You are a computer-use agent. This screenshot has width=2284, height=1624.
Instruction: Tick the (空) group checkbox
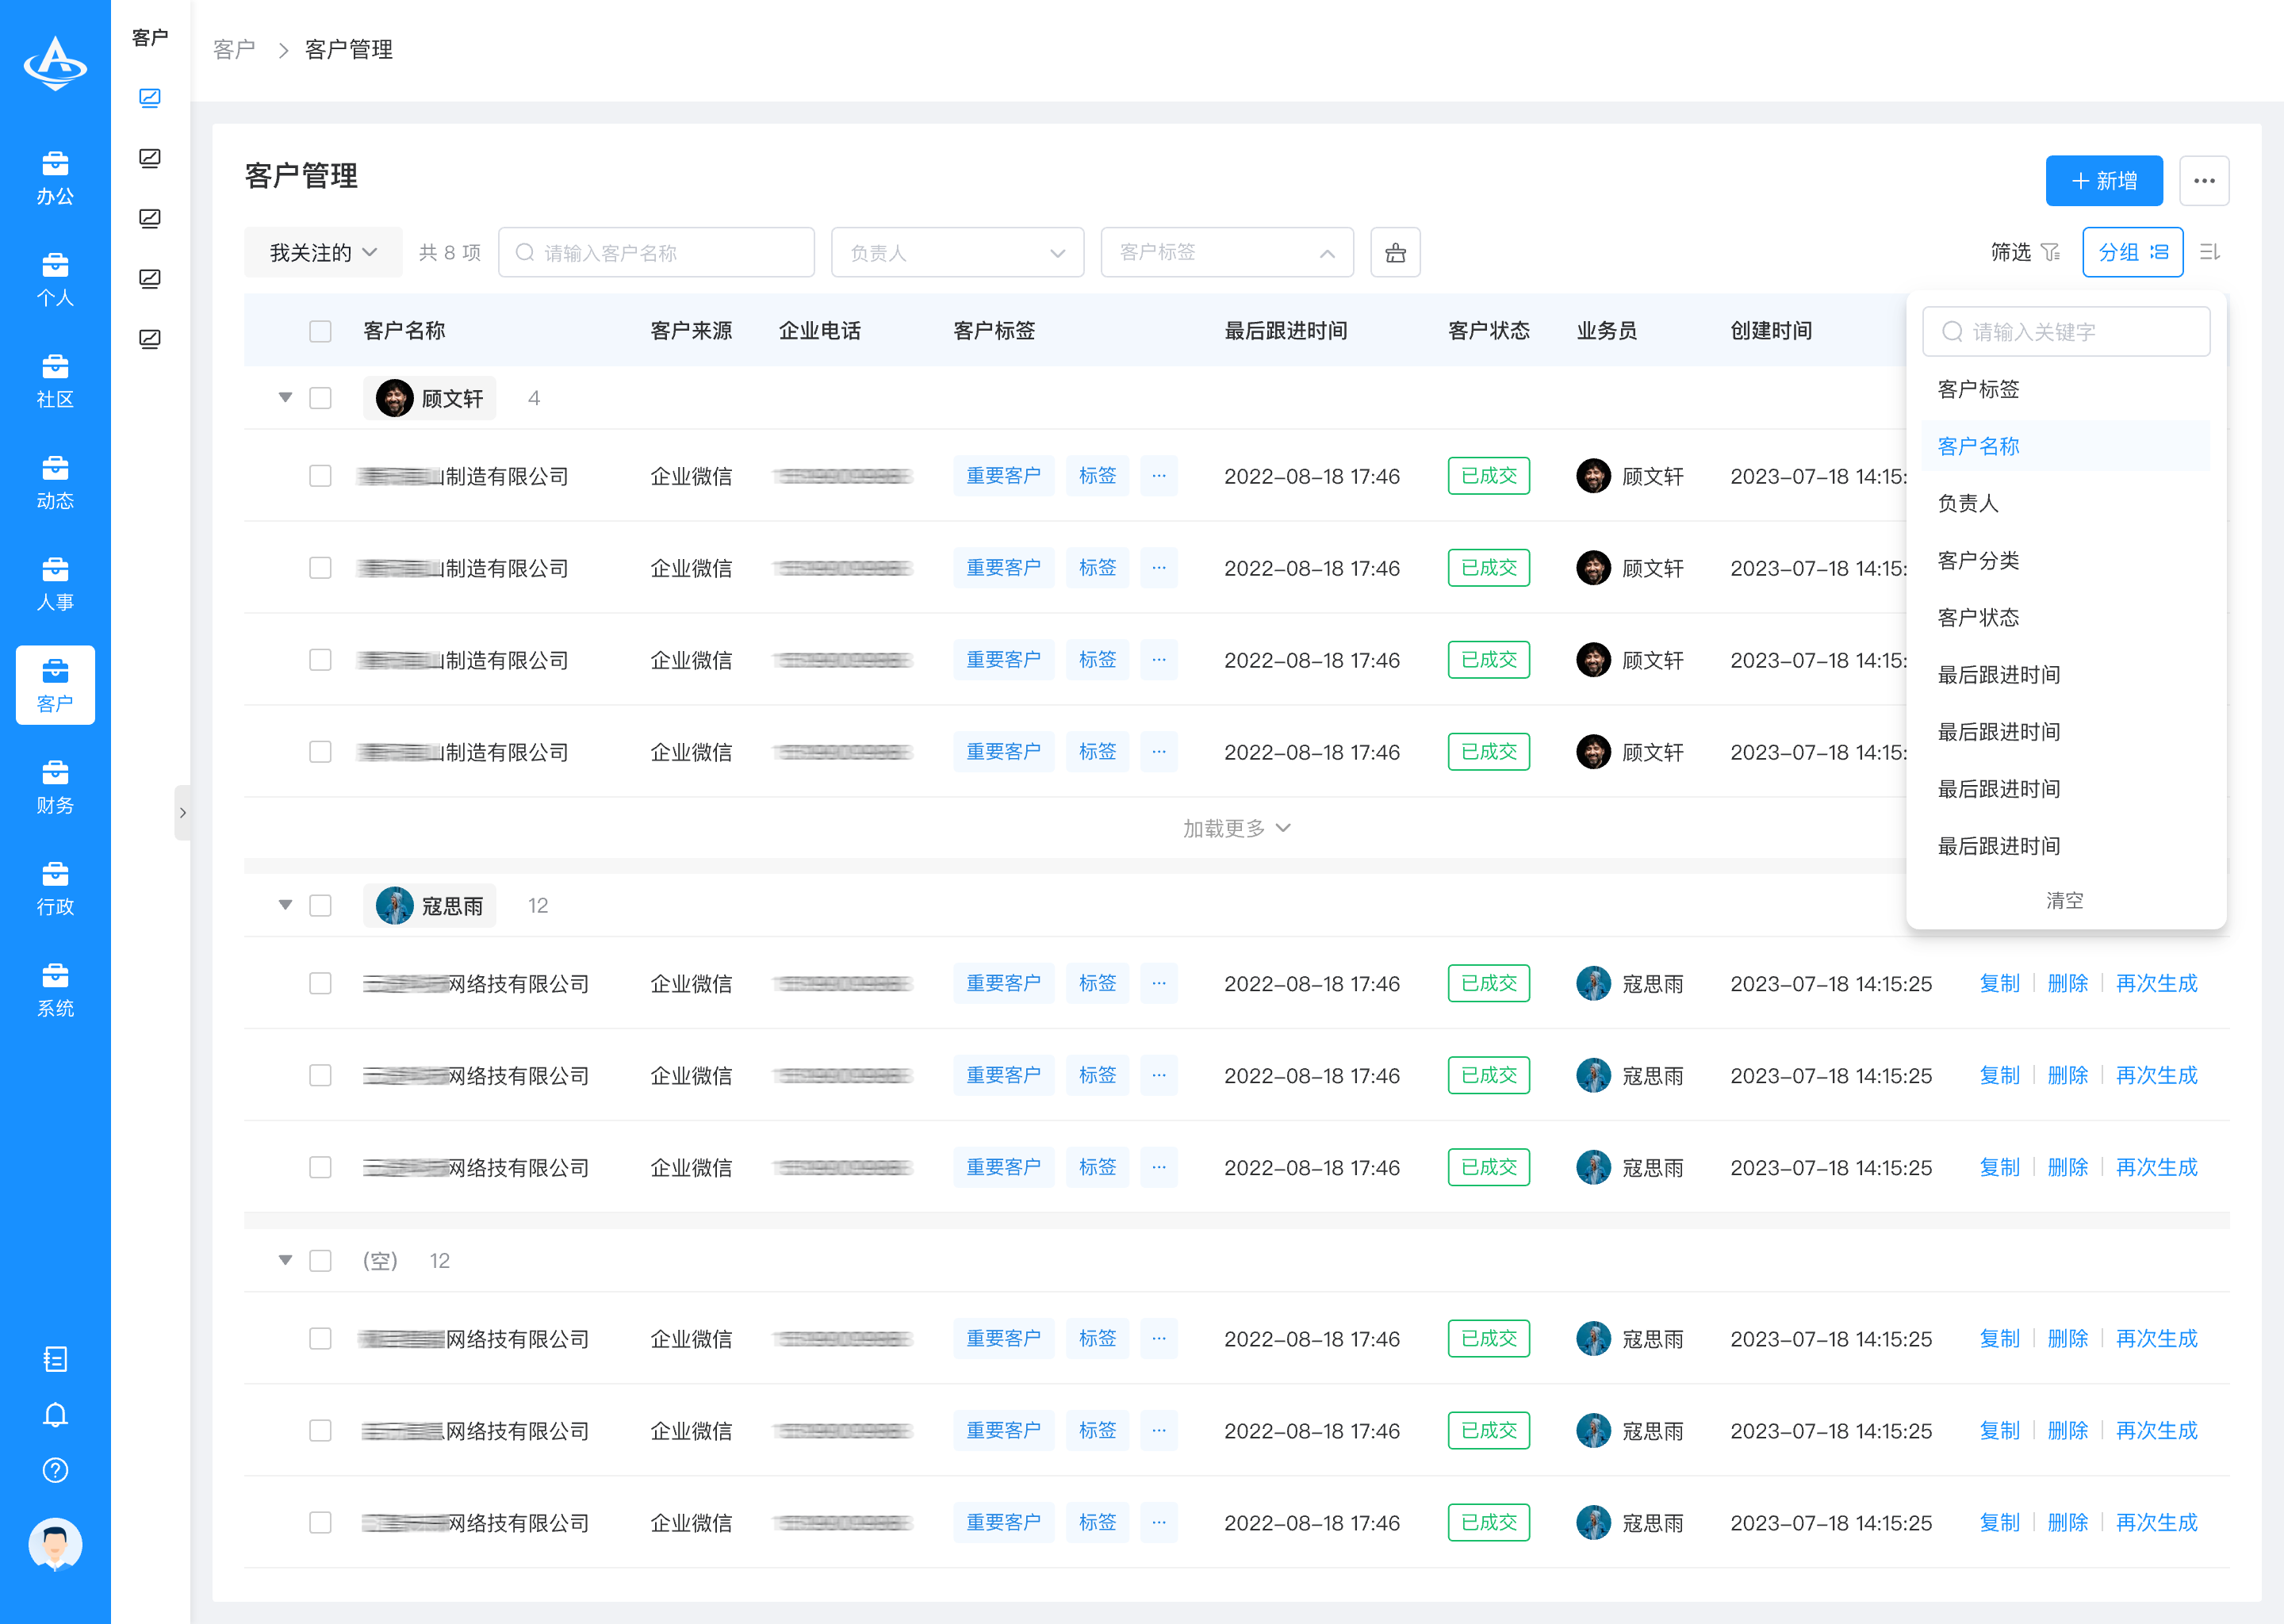click(320, 1261)
